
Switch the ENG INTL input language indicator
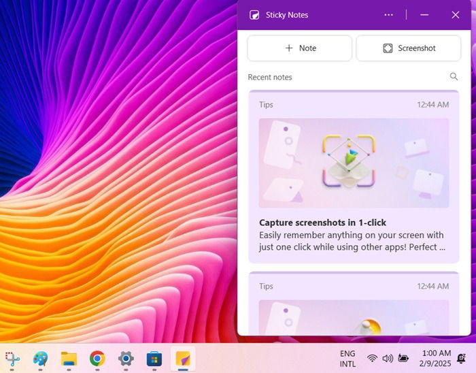tap(347, 359)
